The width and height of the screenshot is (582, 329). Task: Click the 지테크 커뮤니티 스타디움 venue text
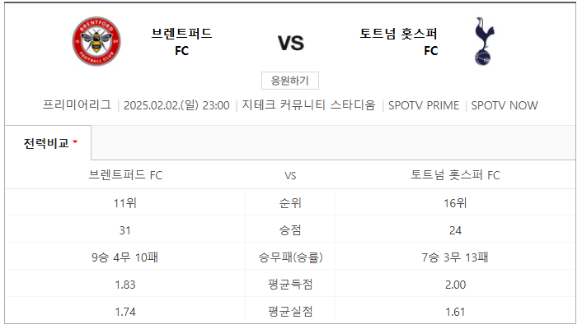[x=309, y=104]
